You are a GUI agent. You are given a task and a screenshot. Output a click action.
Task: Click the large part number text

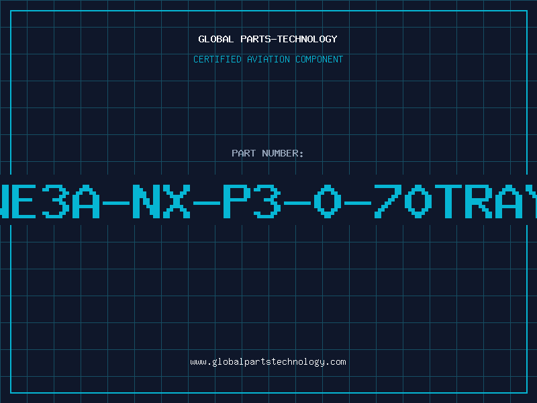click(268, 201)
